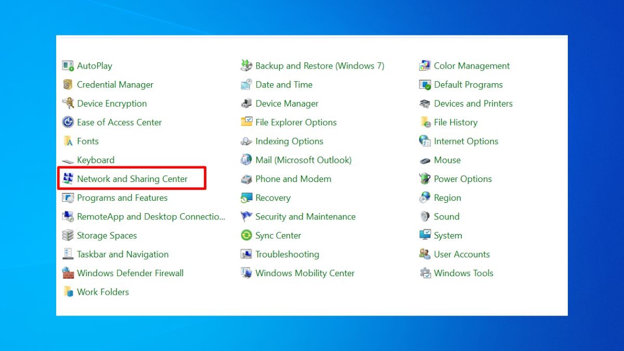Click the Troubleshooting icon
Screen dimensions: 624x351
pyautogui.click(x=246, y=254)
